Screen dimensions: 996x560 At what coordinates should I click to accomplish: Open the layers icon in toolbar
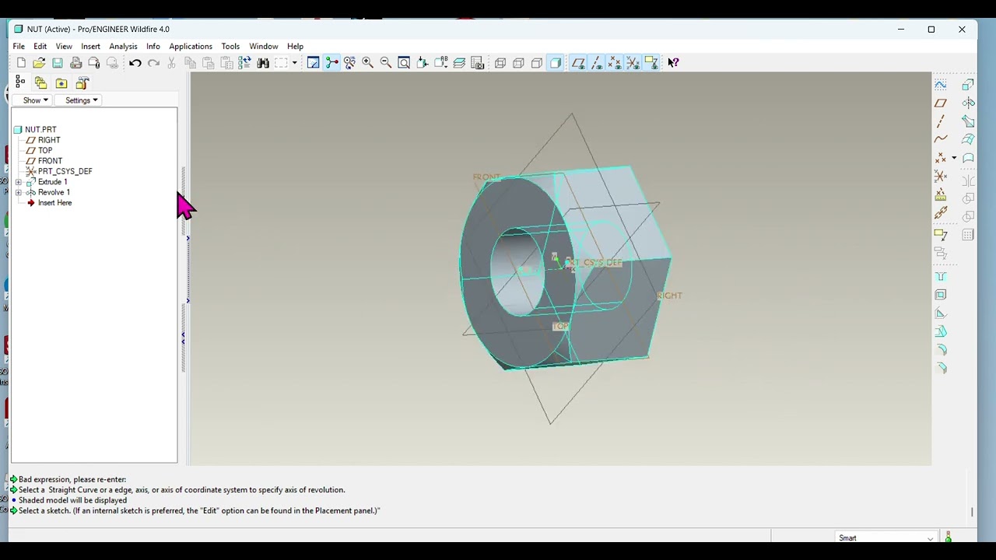click(x=459, y=63)
